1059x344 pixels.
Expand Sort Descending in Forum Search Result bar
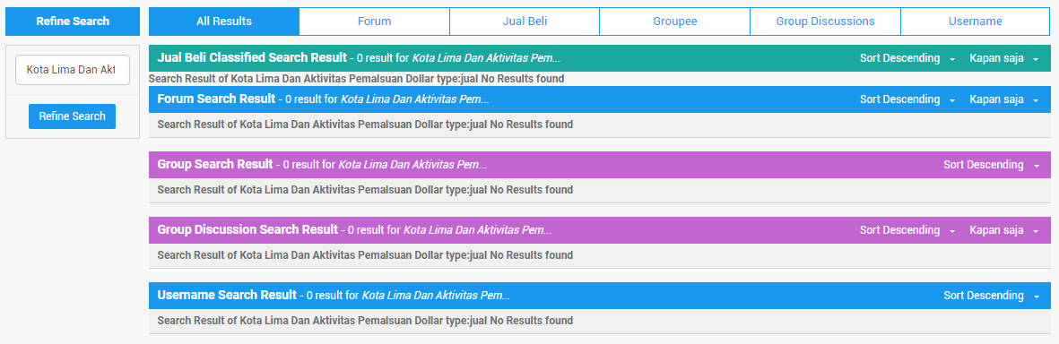[x=907, y=99]
